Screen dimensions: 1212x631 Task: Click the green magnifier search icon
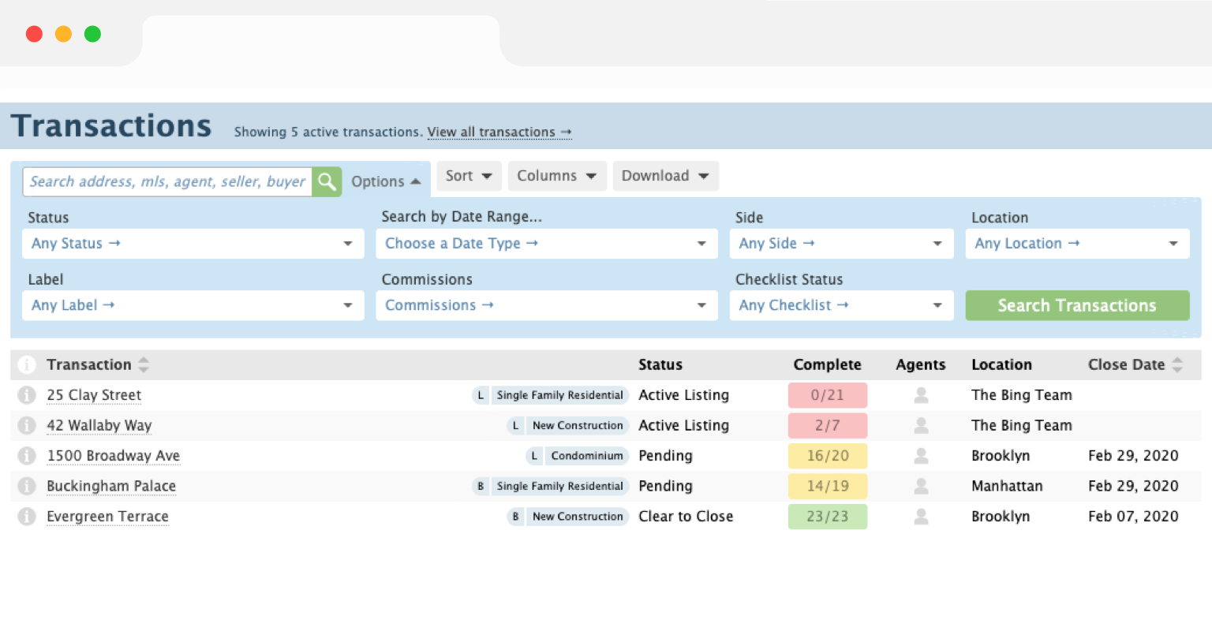click(x=327, y=181)
